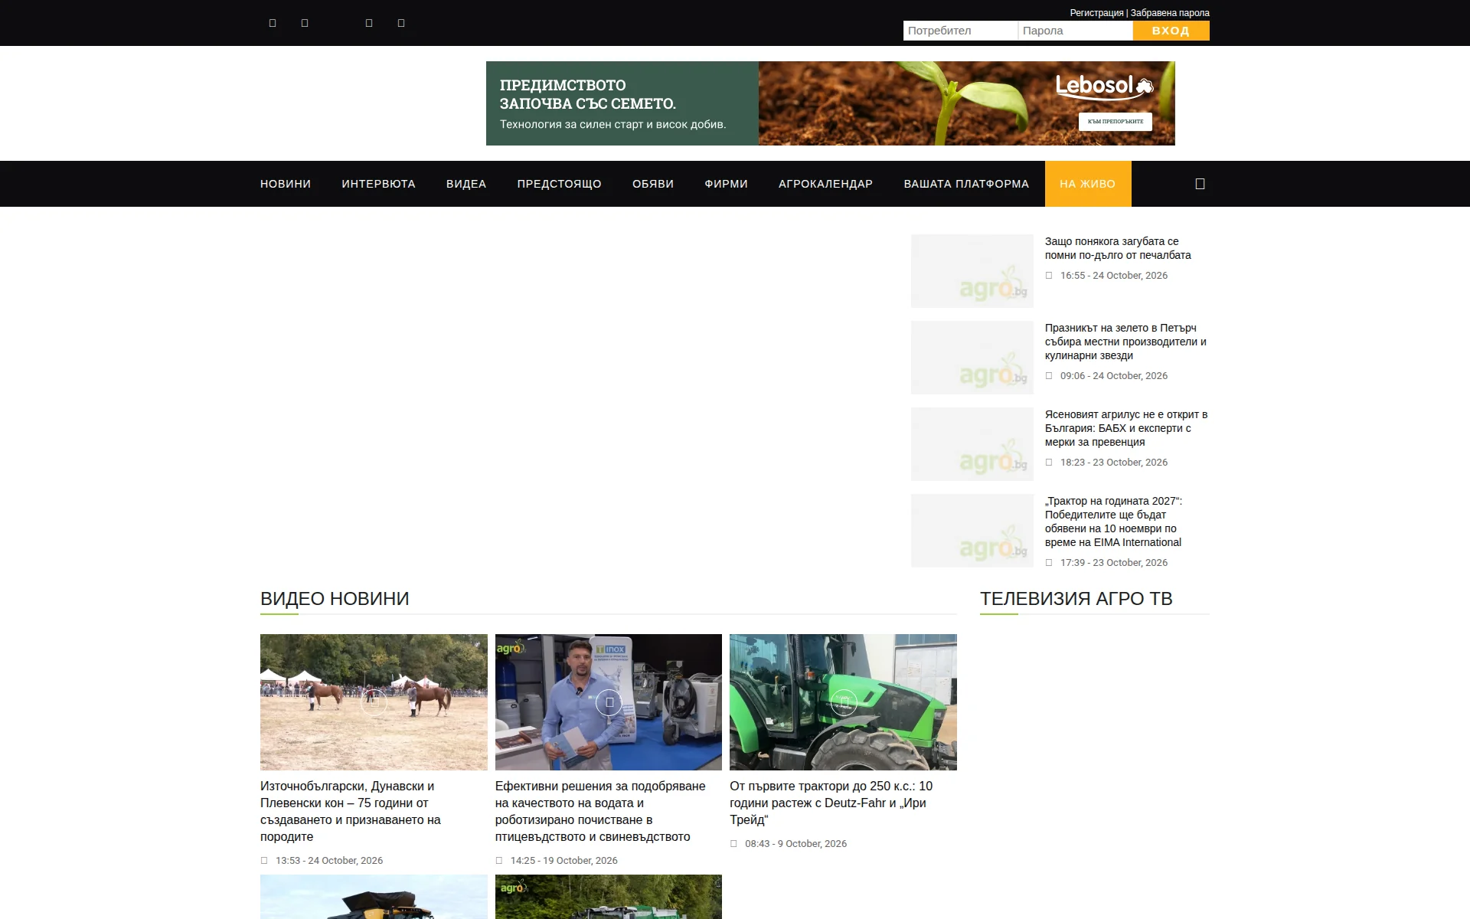Open video title 'От първите трактори до 250 к.с.'
The image size is (1470, 919).
pos(831,803)
